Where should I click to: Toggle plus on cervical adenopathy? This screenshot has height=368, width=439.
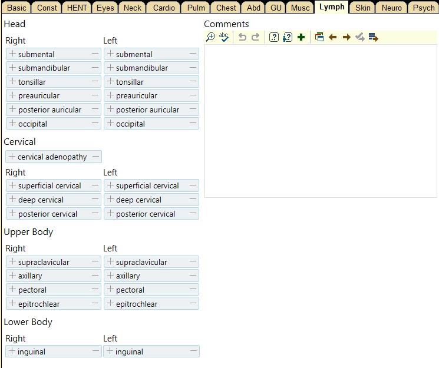point(12,157)
